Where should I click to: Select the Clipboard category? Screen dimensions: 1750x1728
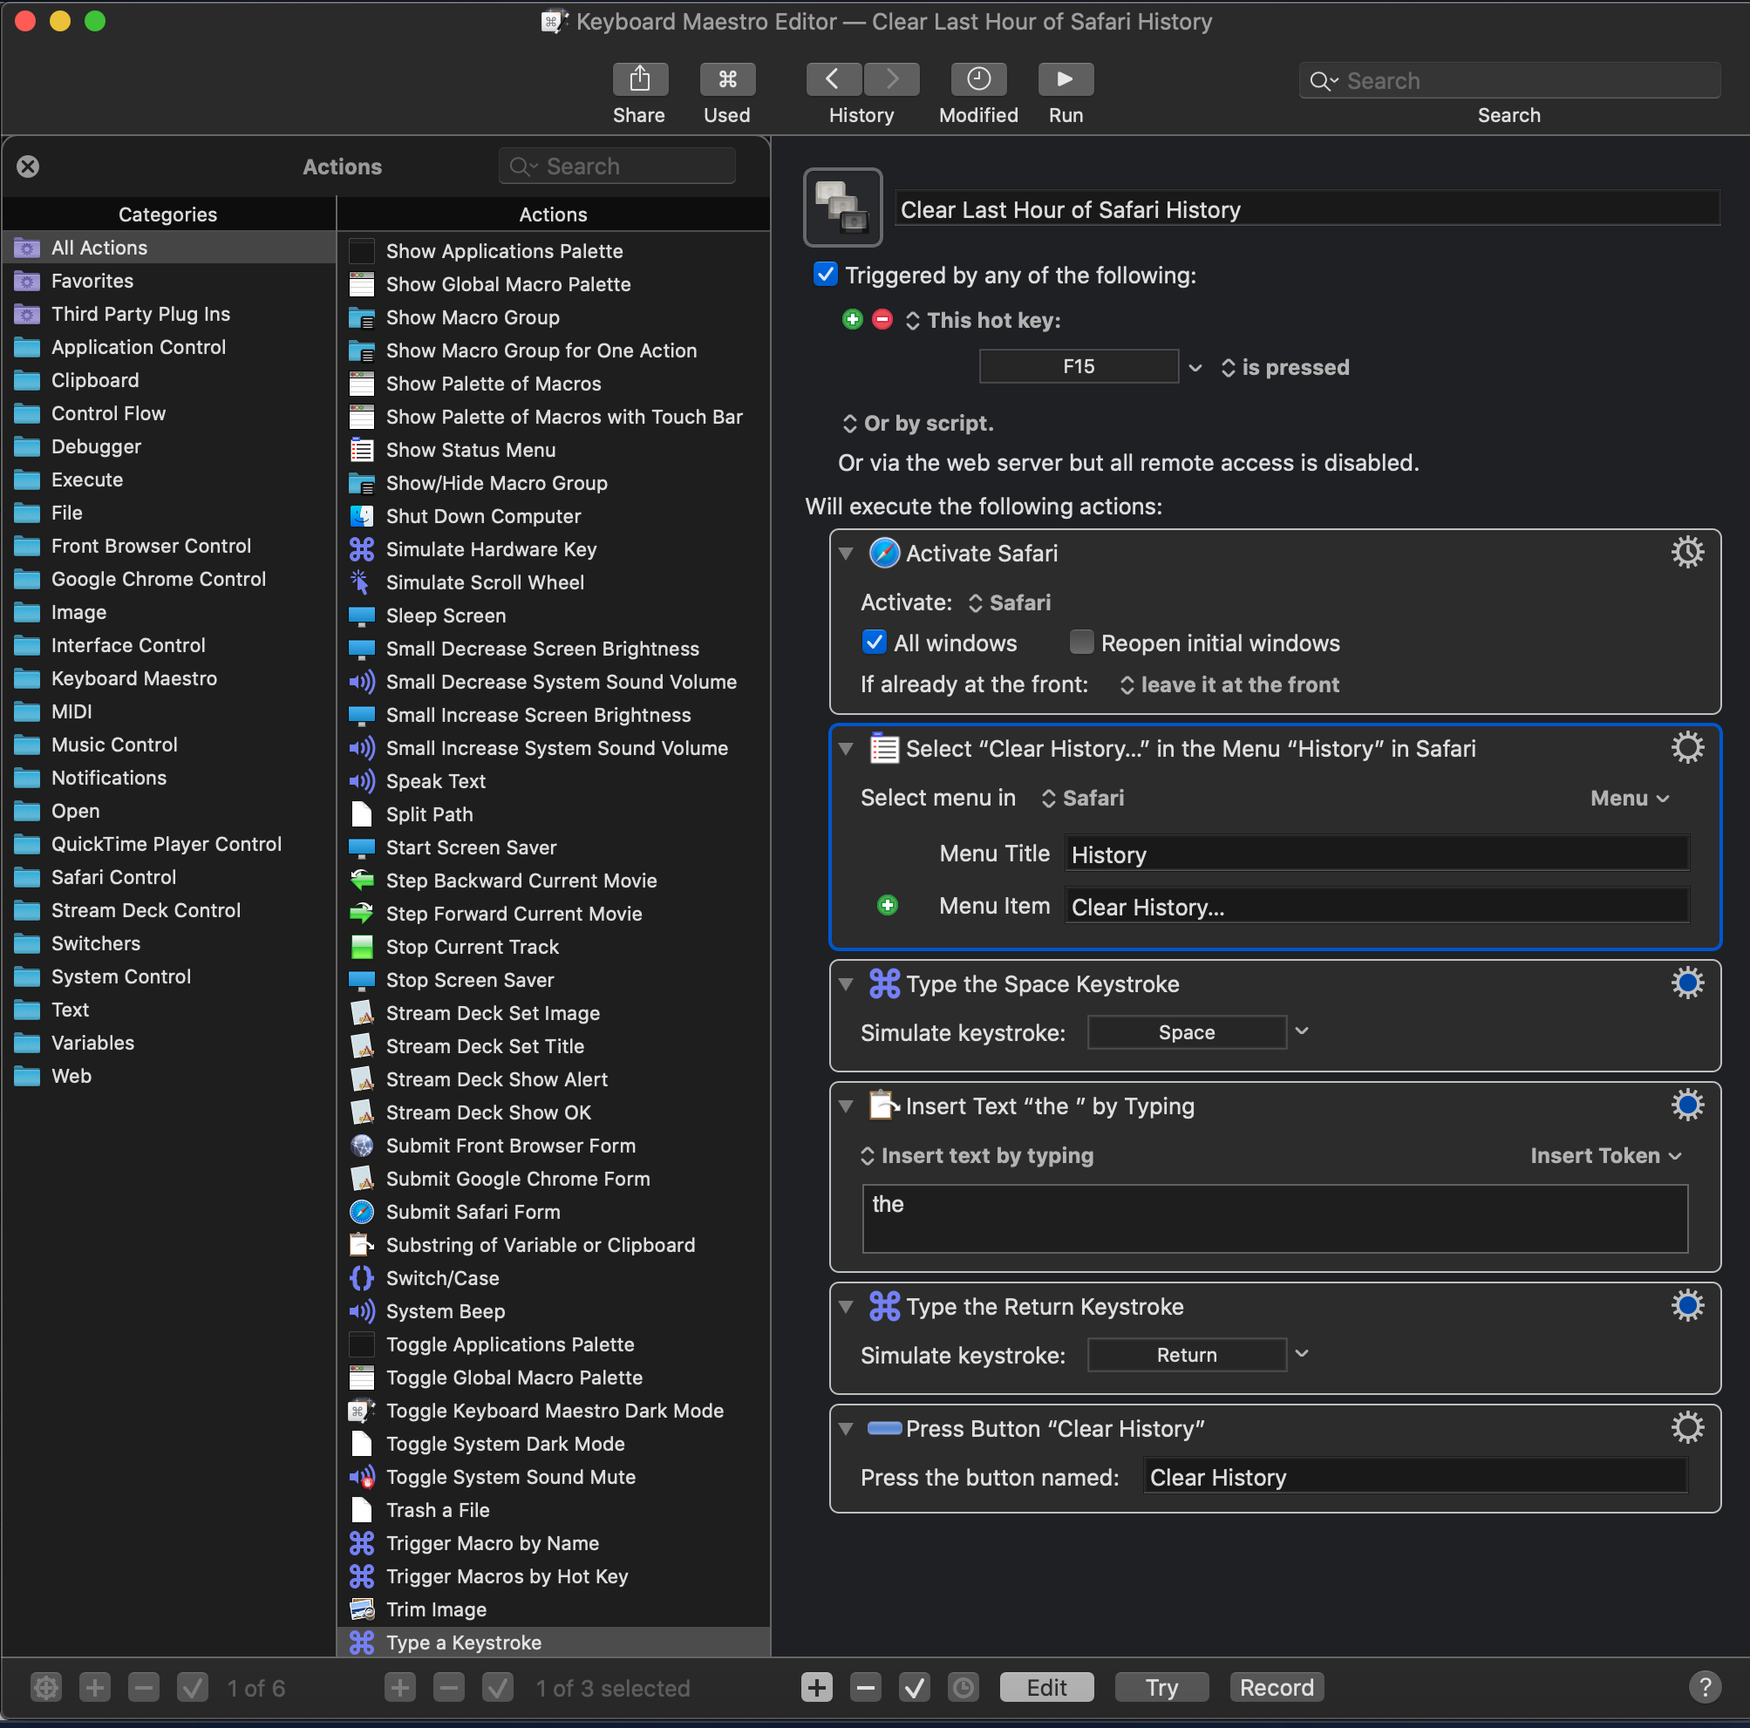tap(168, 380)
